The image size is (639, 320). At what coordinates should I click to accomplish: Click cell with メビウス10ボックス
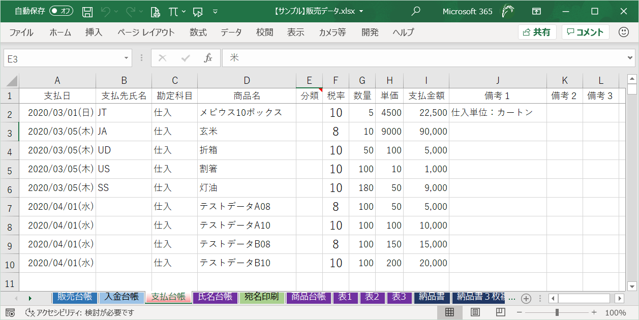pyautogui.click(x=247, y=113)
